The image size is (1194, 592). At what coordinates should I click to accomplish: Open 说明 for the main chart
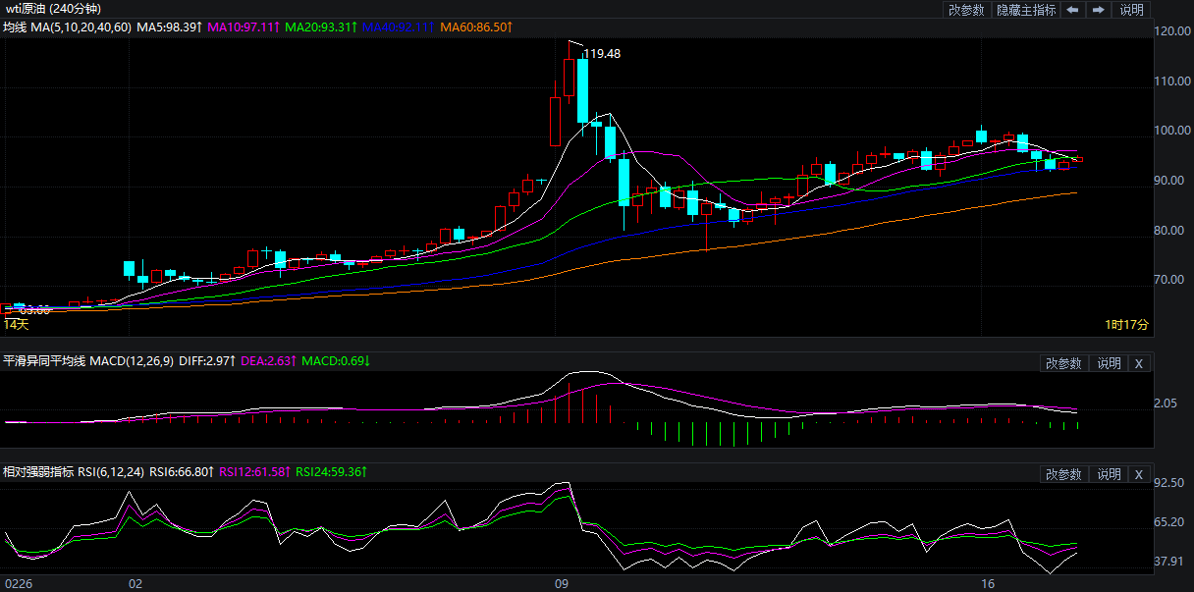click(x=1131, y=10)
